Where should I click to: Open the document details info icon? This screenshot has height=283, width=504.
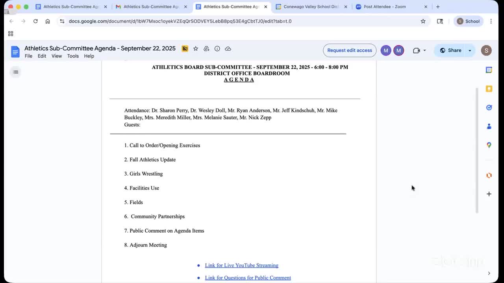pos(217,49)
